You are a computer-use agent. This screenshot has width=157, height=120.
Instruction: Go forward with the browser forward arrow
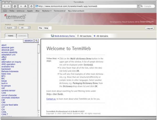pos(9,6)
